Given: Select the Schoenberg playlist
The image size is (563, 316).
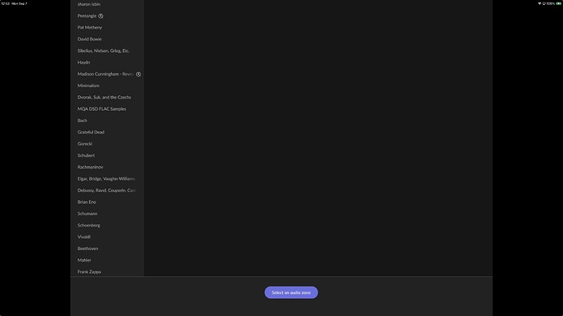Looking at the screenshot, I should click(x=89, y=226).
